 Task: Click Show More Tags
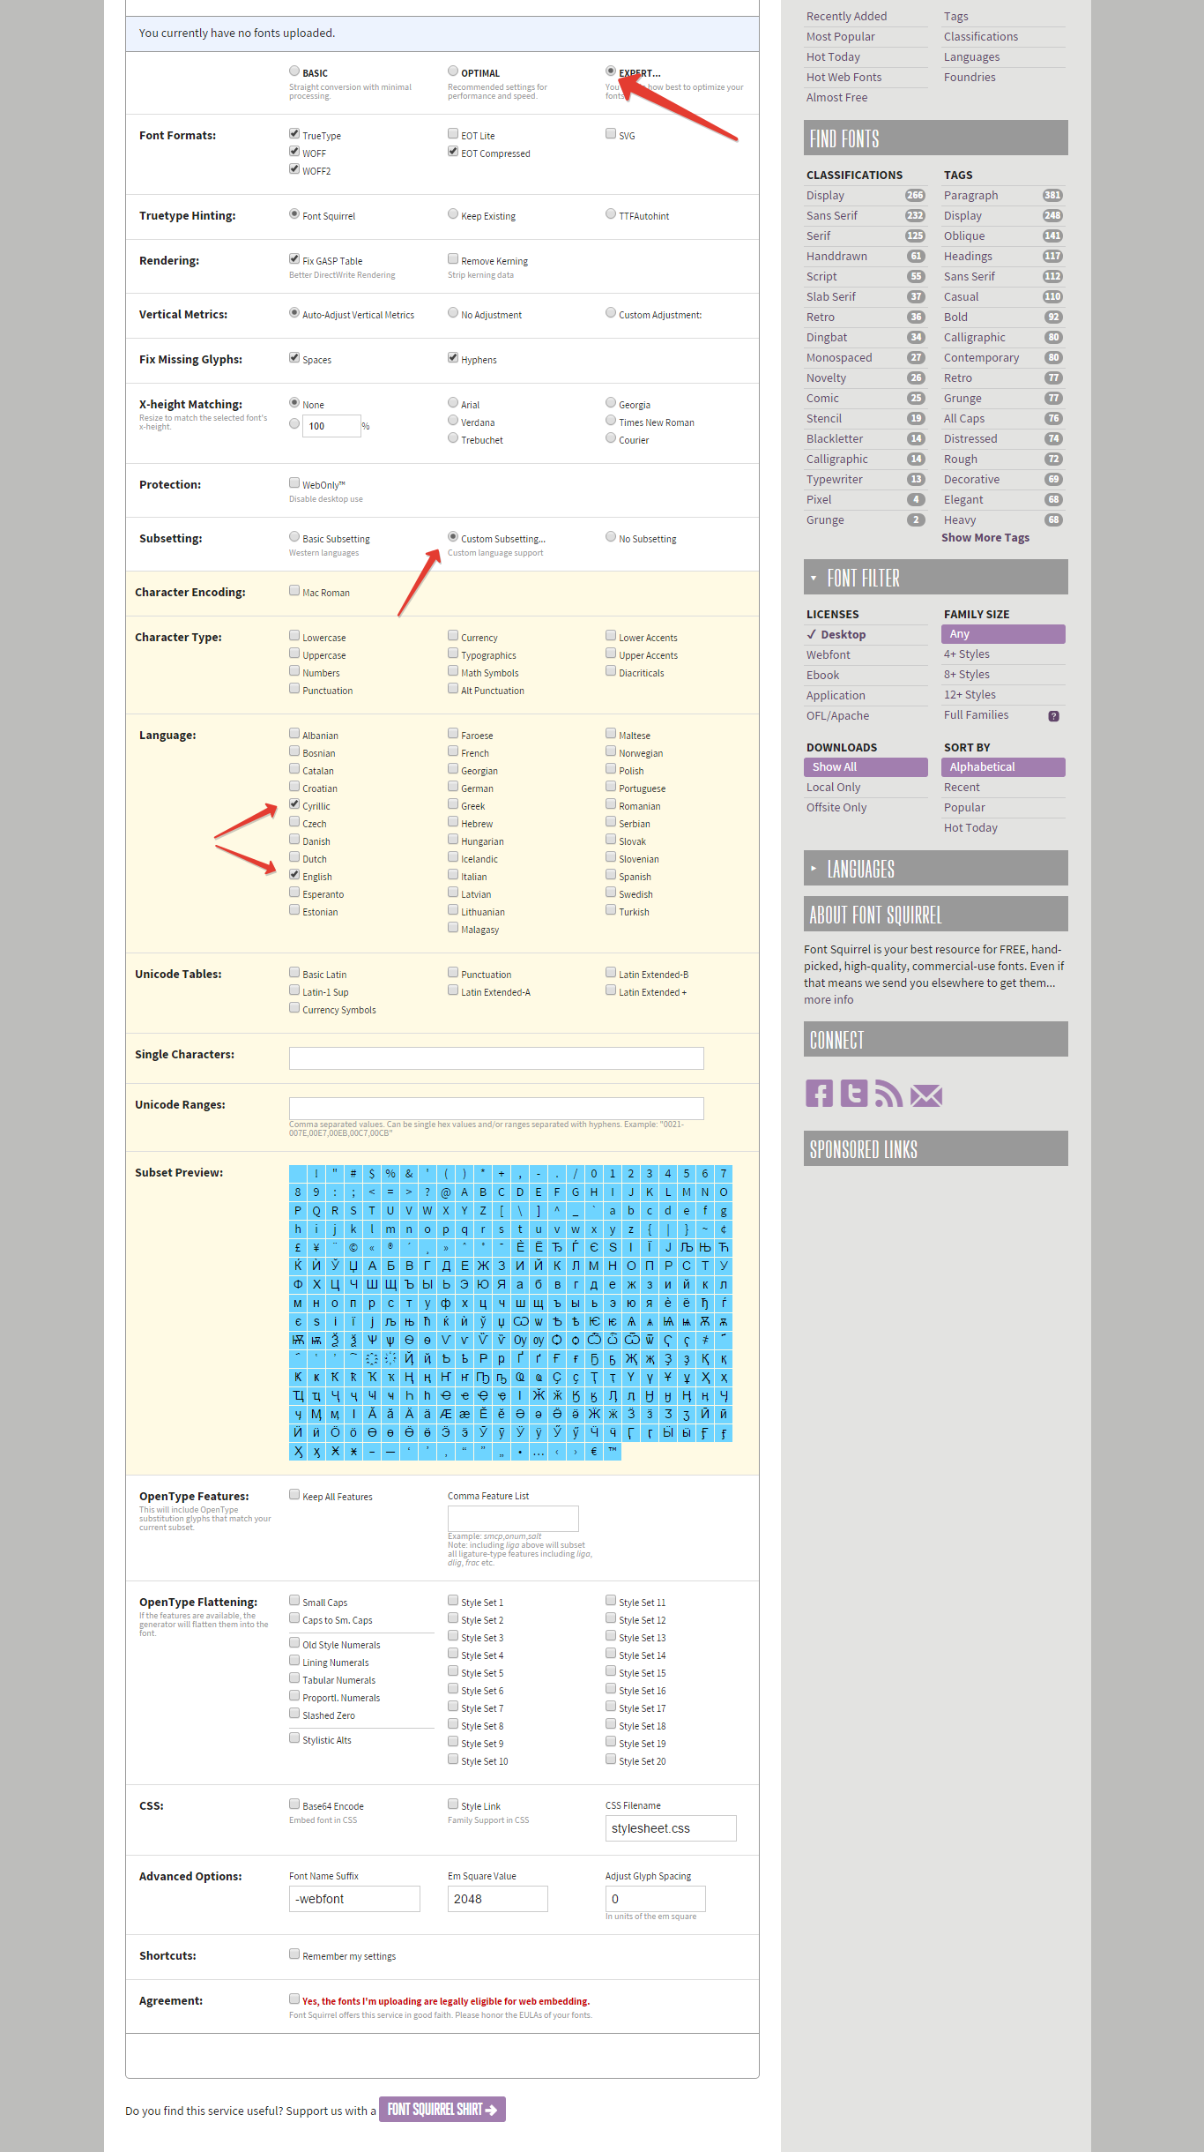pos(985,538)
